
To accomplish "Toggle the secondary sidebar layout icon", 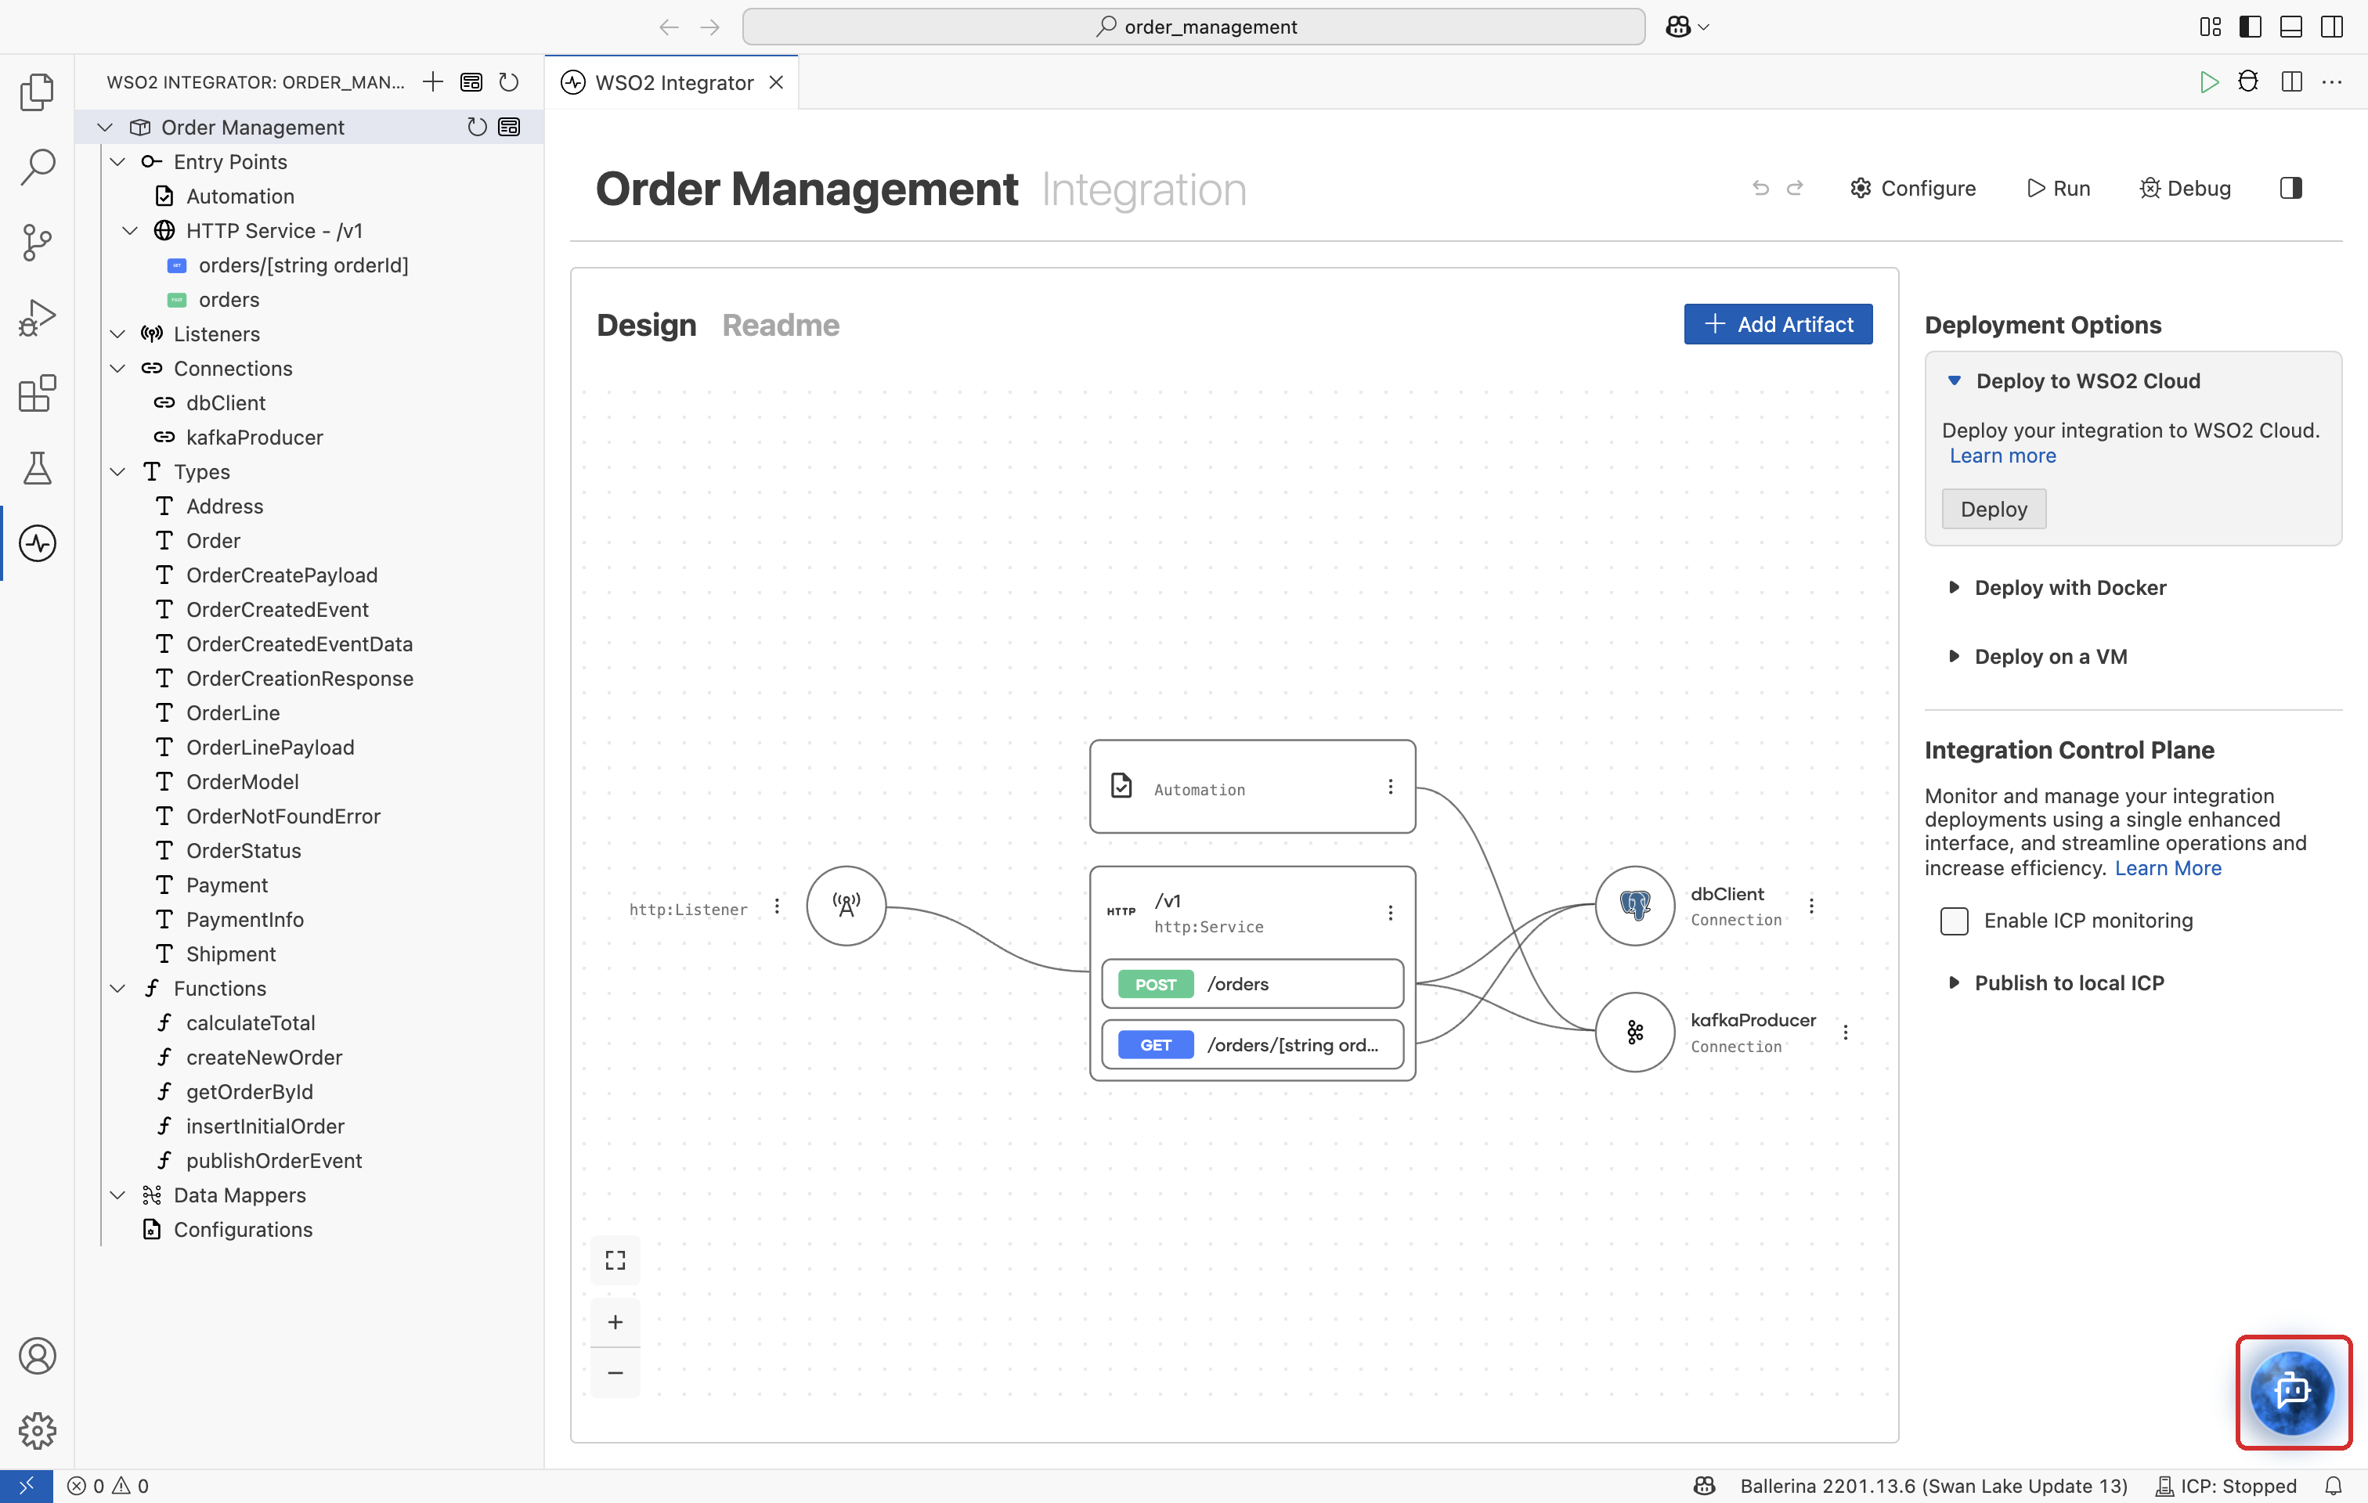I will [2332, 27].
